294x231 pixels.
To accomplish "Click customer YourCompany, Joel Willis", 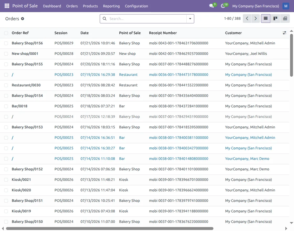I will pos(246,54).
